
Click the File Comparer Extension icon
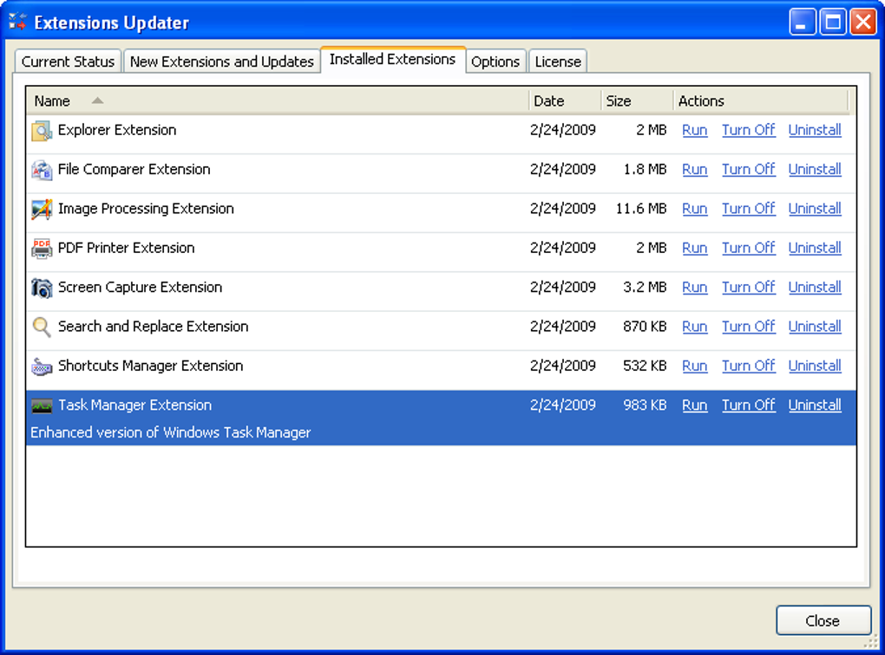pyautogui.click(x=42, y=170)
